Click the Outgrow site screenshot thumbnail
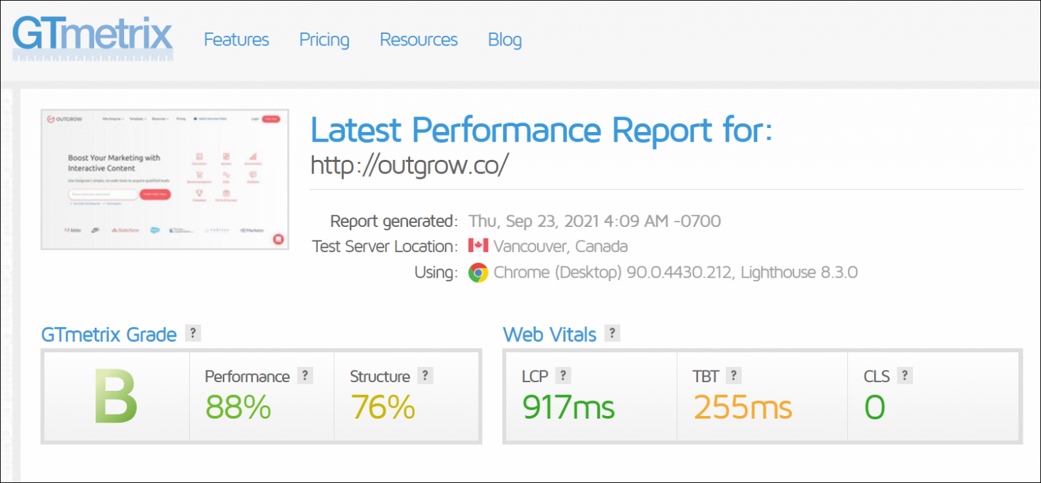The width and height of the screenshot is (1041, 483). click(165, 179)
